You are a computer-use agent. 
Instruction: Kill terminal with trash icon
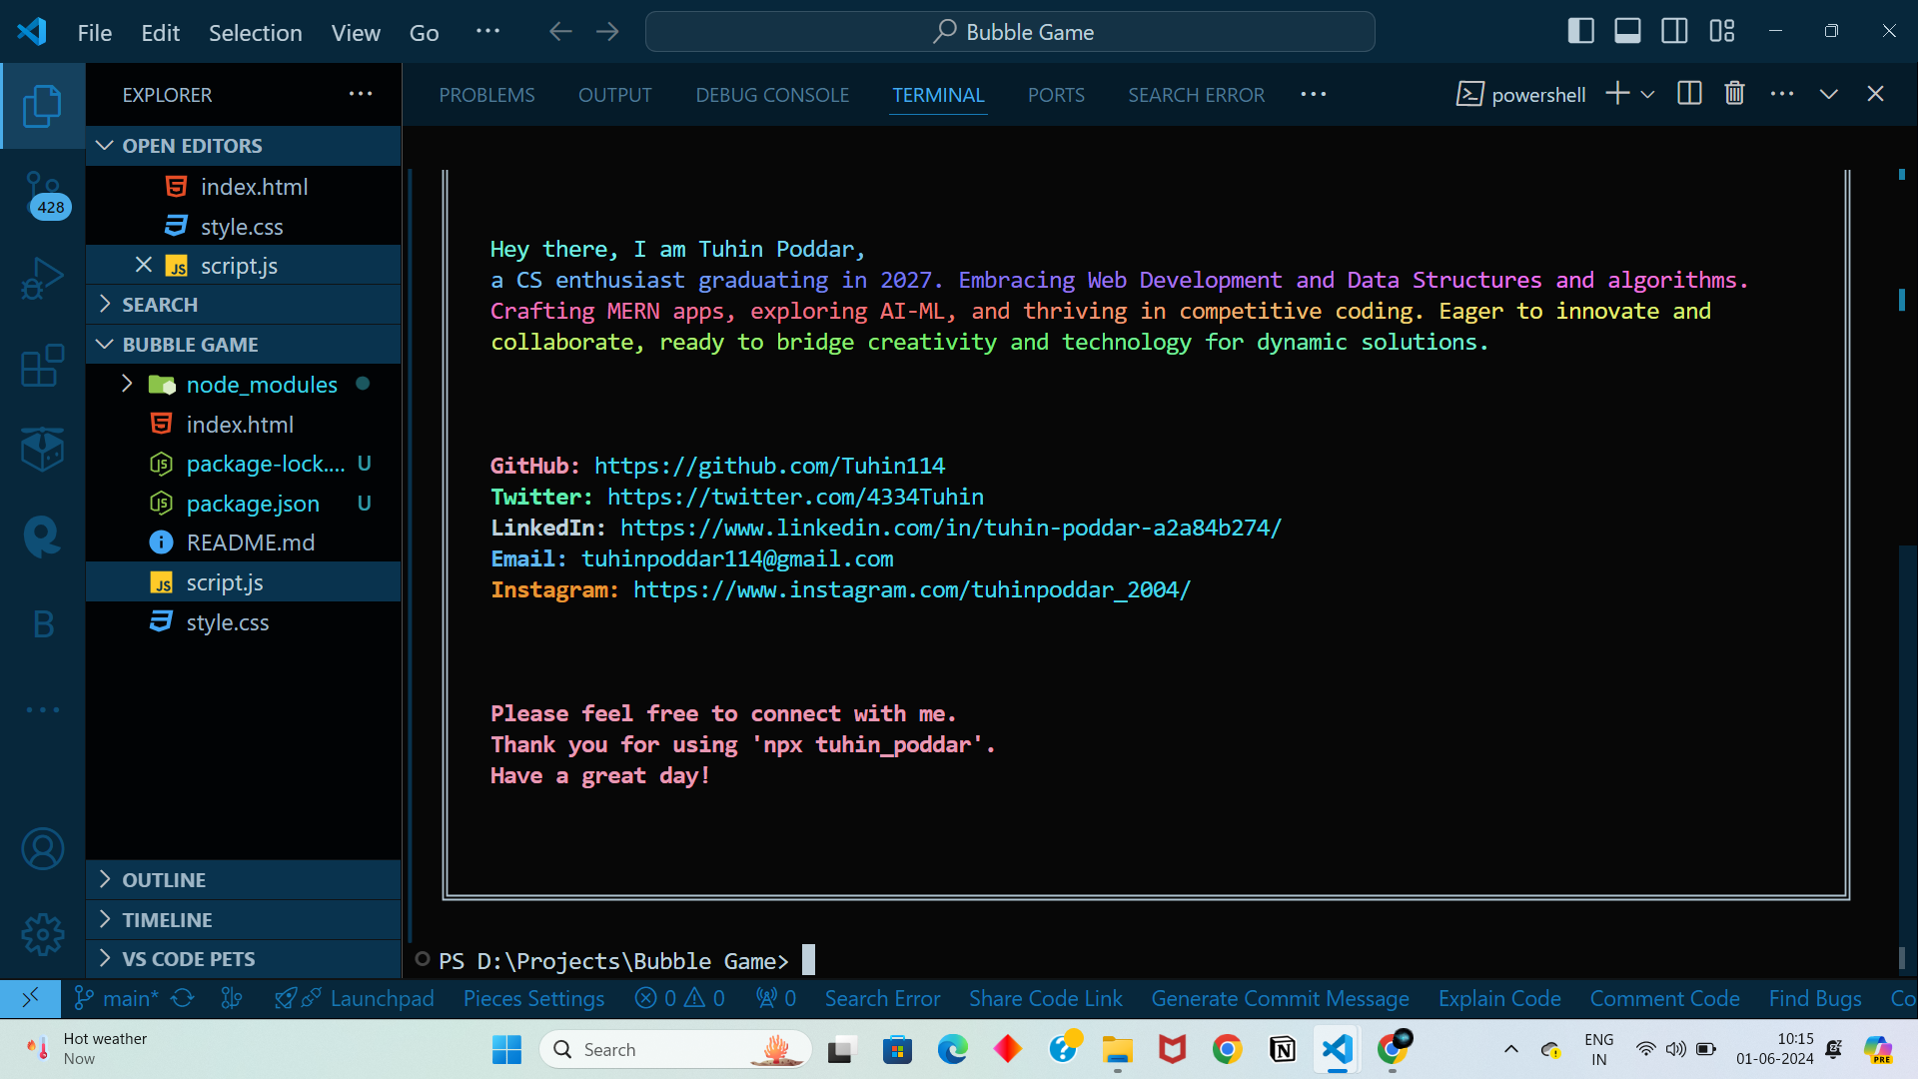[x=1734, y=94]
